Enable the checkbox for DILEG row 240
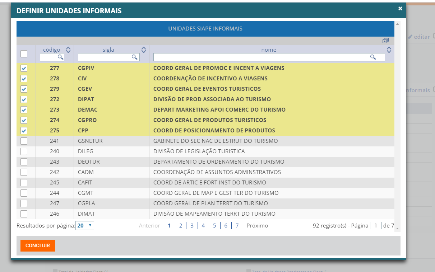Viewport: 435px width, 272px height. coord(24,151)
